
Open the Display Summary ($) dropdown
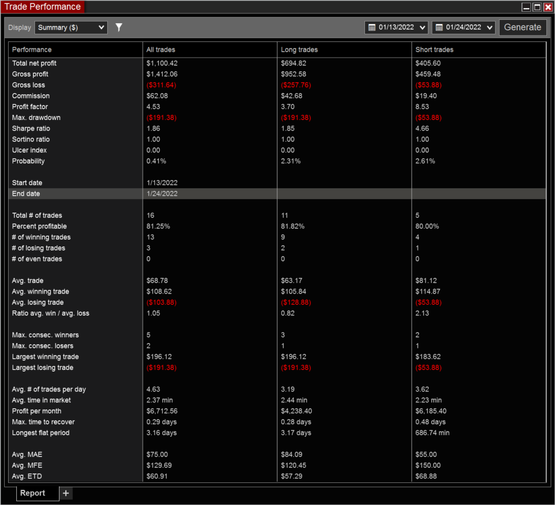click(x=71, y=27)
